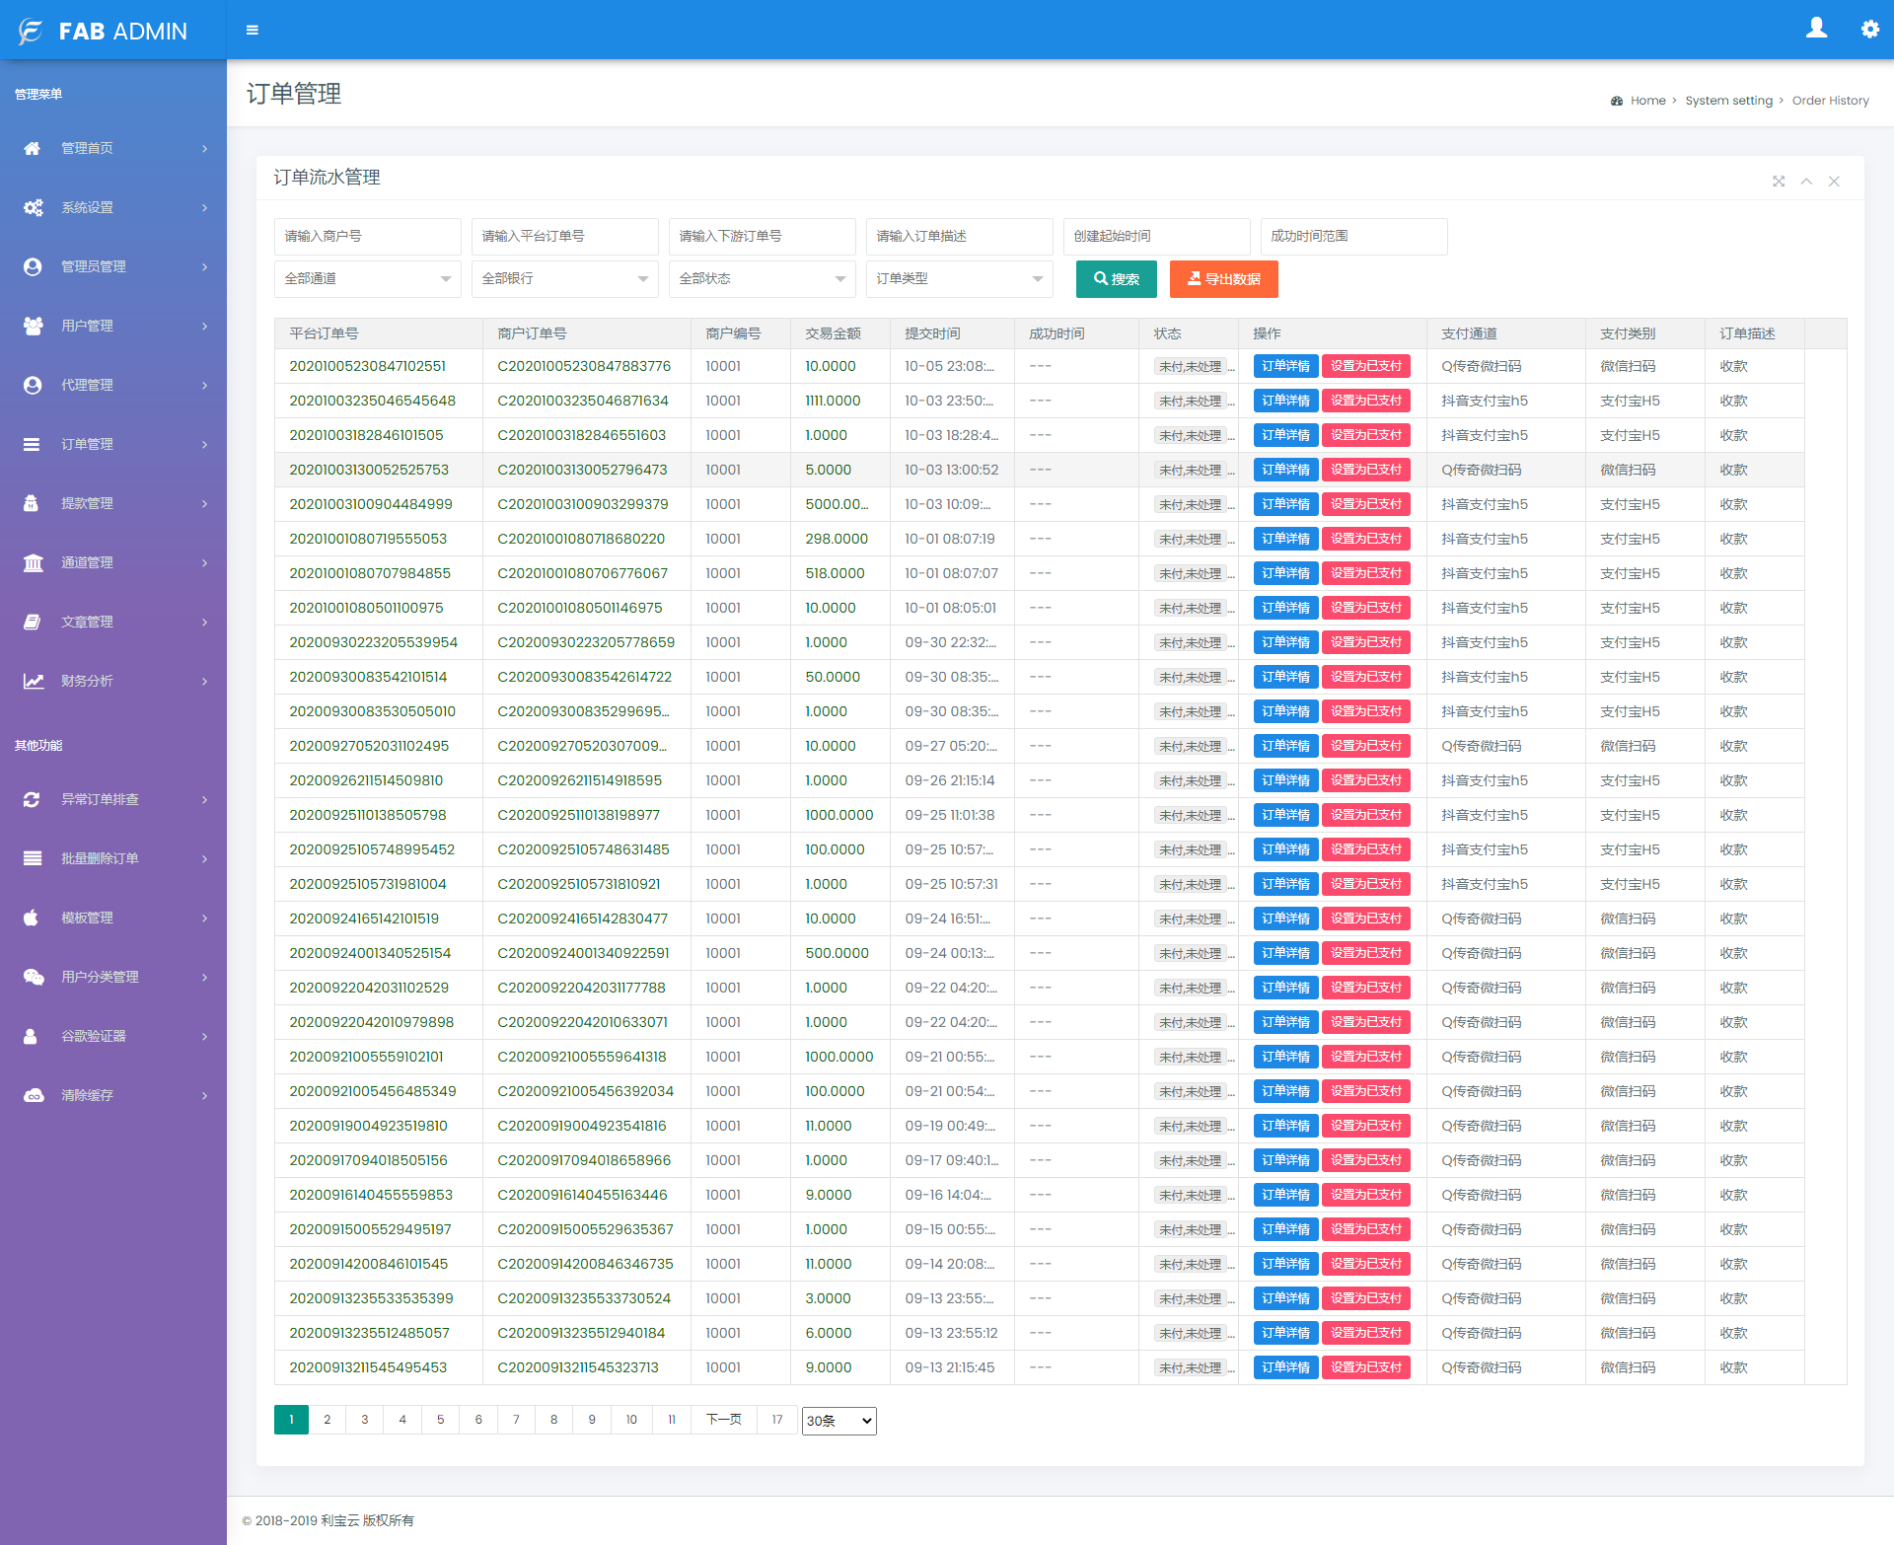The image size is (1894, 1545).
Task: Click the refresh icon beside 异常订单排查
Action: point(32,799)
